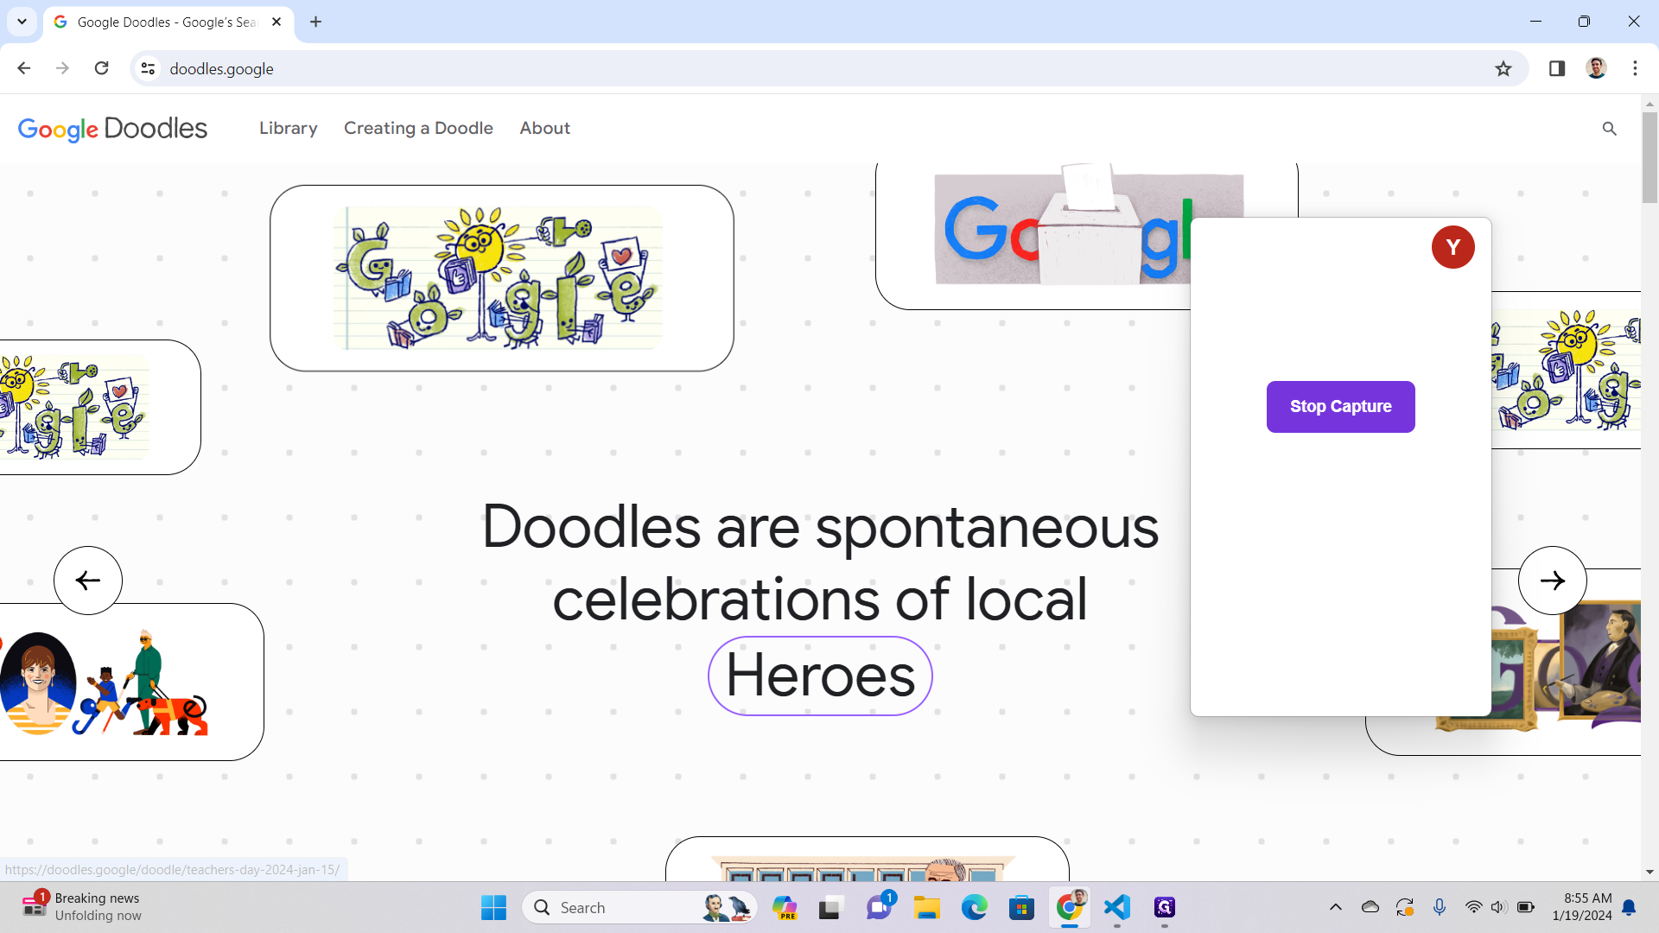This screenshot has width=1659, height=933.
Task: Open Creating a Doodle page
Action: [418, 128]
